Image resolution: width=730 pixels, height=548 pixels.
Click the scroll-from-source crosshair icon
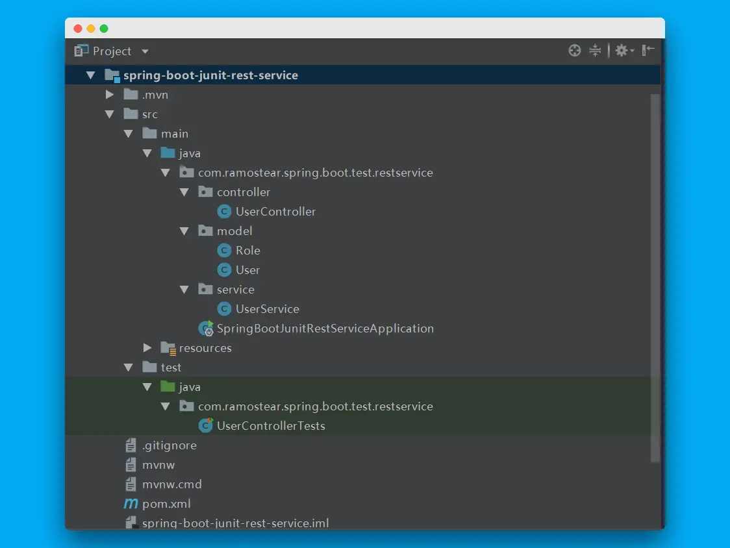tap(575, 50)
